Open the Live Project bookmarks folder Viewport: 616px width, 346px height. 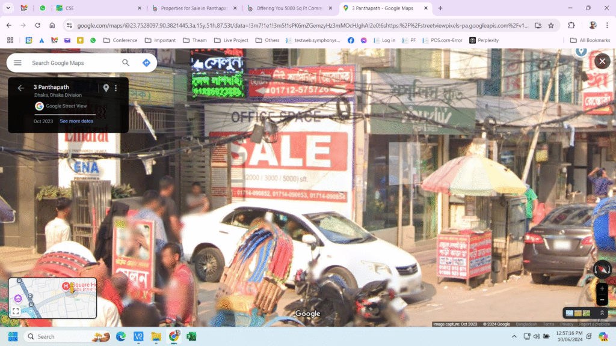pyautogui.click(x=231, y=40)
